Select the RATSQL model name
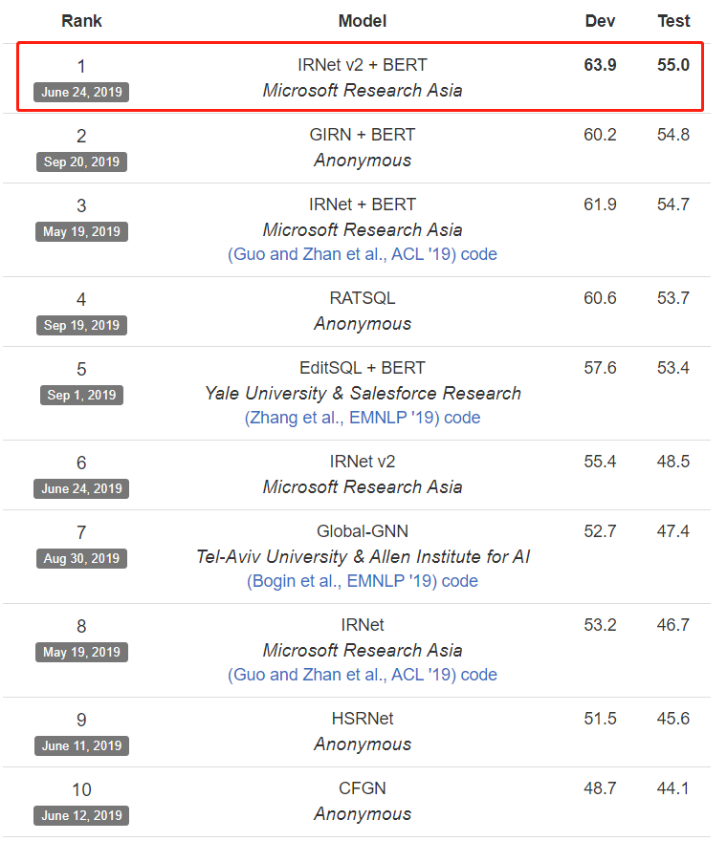Viewport: 727px width, 841px height. (363, 298)
